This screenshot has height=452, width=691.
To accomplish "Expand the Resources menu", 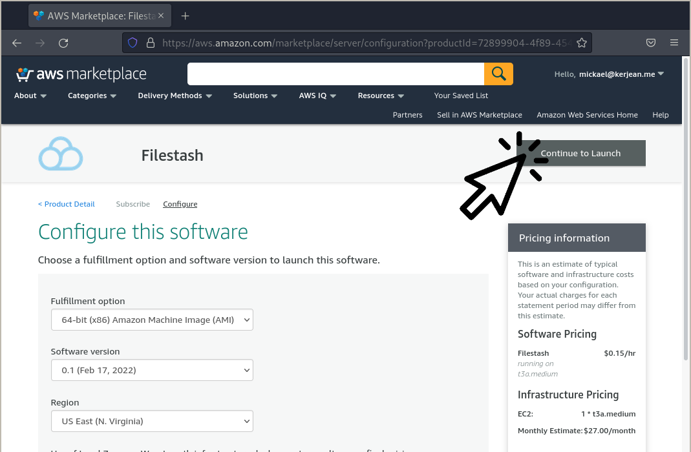I will pyautogui.click(x=381, y=96).
